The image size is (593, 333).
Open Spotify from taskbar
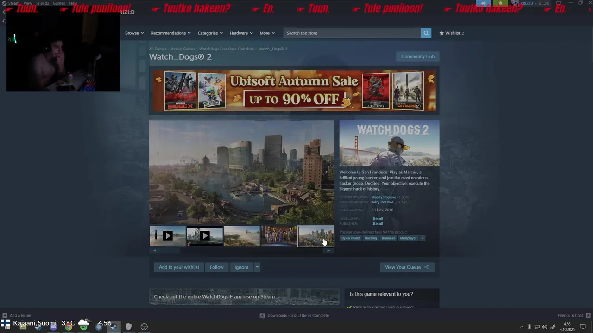coord(83,327)
